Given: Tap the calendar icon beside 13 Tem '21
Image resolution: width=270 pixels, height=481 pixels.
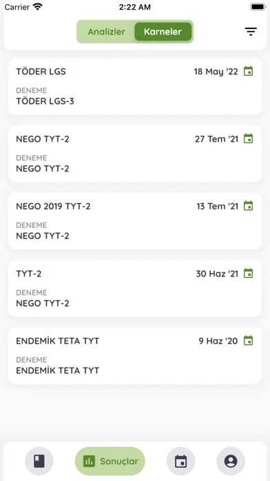Looking at the screenshot, I should click(x=248, y=206).
